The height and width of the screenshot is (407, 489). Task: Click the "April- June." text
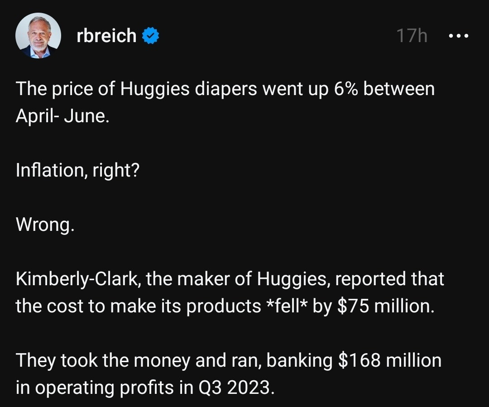point(62,116)
